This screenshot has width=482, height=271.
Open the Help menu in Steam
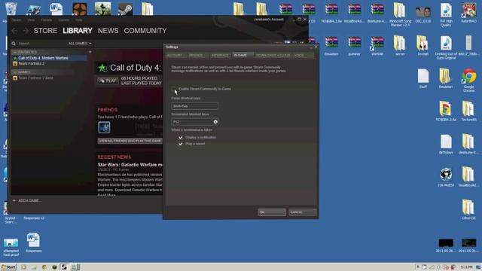point(78,20)
